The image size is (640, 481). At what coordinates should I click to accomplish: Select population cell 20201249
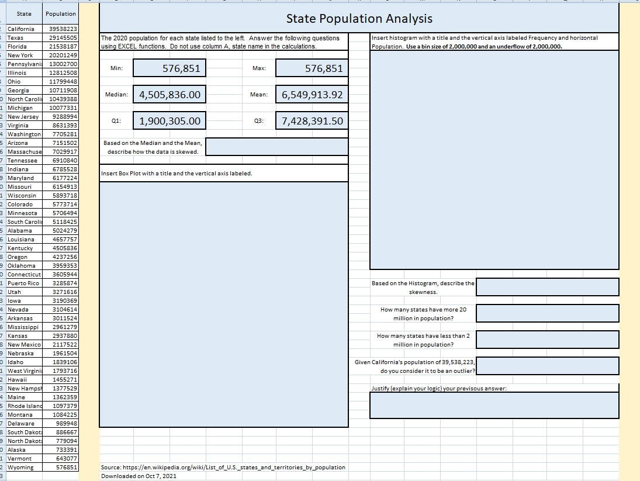click(x=60, y=55)
